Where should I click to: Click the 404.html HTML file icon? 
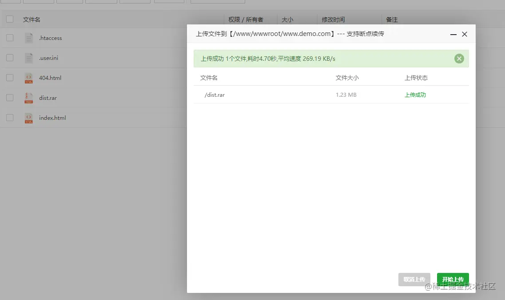coord(29,78)
